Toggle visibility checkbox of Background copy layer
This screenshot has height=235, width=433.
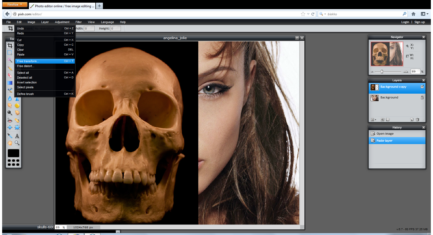click(x=422, y=87)
